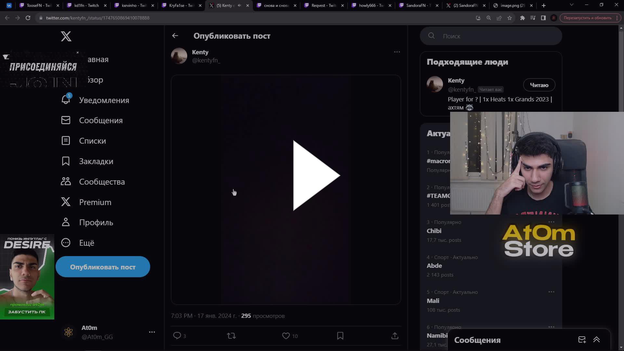Like Kenty's post with the heart icon
Viewport: 624px width, 351px height.
tap(286, 336)
